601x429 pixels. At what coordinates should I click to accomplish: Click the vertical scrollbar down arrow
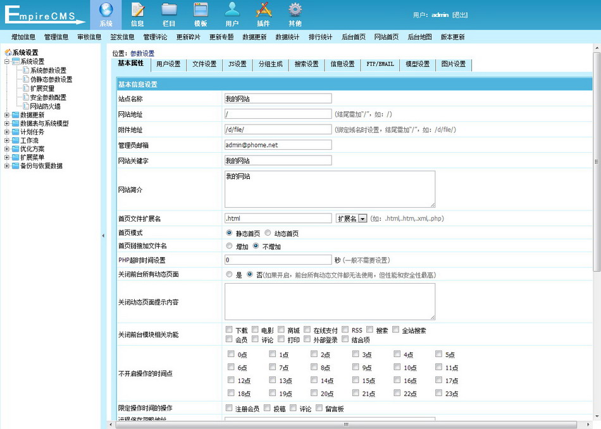(597, 416)
